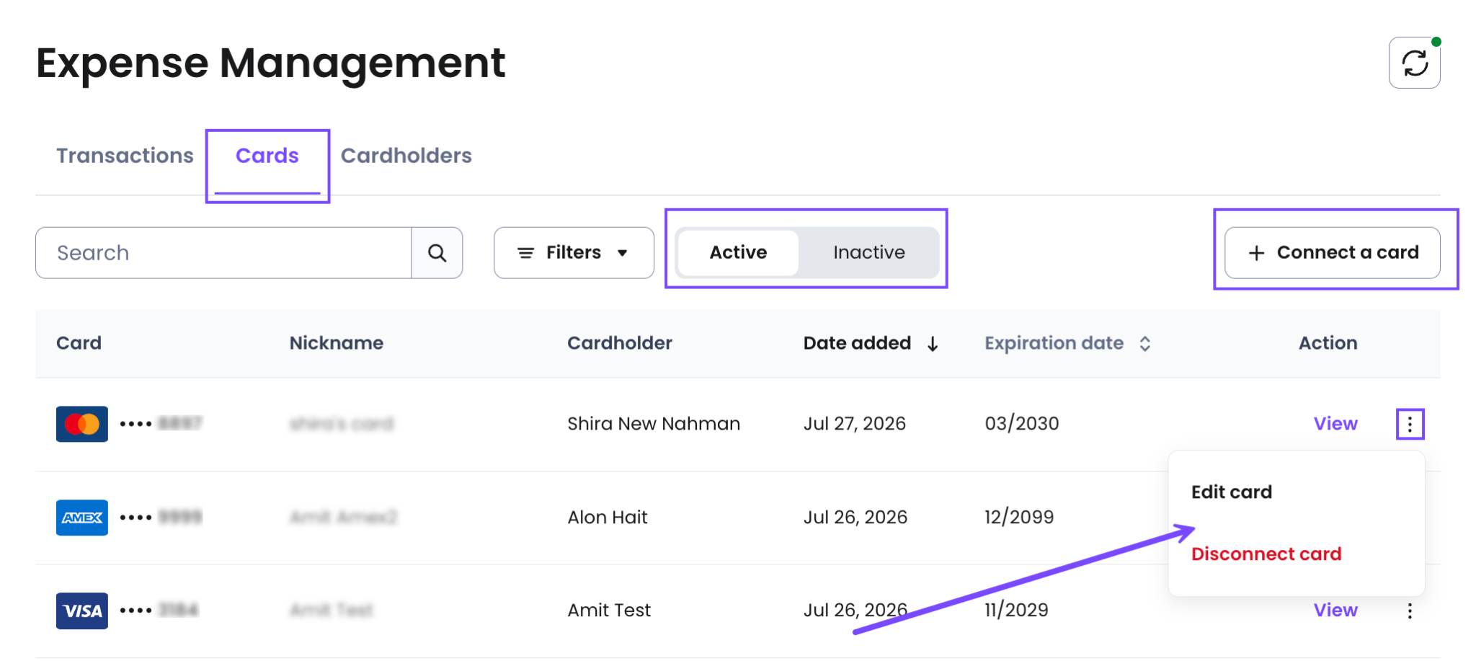This screenshot has height=661, width=1476.
Task: Select the Cards tab
Action: coord(267,156)
